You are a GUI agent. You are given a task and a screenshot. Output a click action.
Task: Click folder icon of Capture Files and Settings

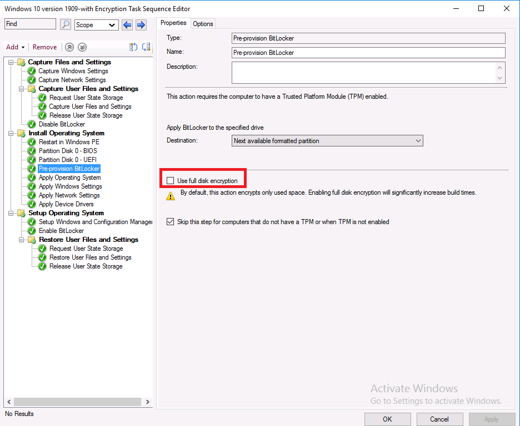(x=21, y=62)
